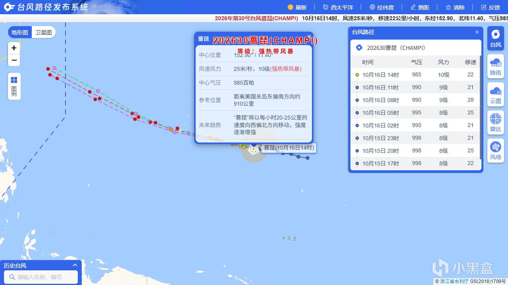Image resolution: width=508 pixels, height=285 pixels.
Task: Select typhoon 202630蔷琵 (CHAMPI) entry
Action: (x=416, y=47)
